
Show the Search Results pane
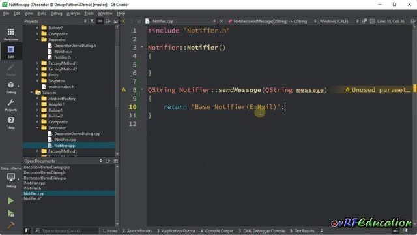tap(137, 231)
